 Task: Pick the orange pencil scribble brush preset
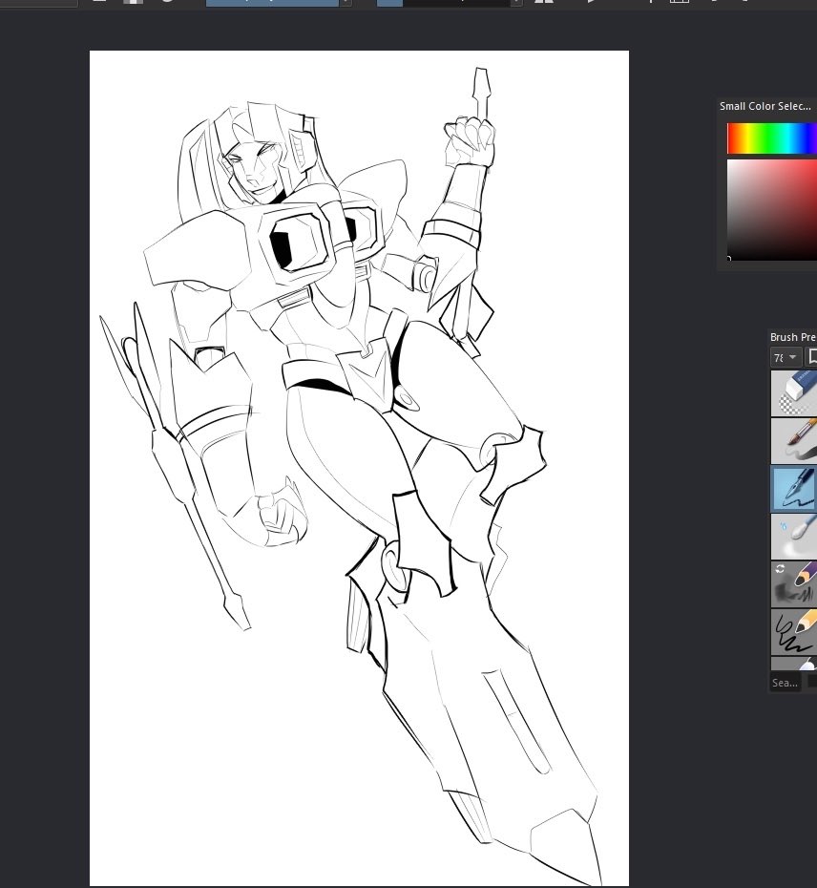click(794, 631)
